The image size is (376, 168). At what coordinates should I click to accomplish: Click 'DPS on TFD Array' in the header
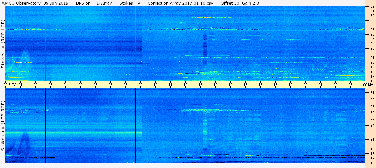94,3
